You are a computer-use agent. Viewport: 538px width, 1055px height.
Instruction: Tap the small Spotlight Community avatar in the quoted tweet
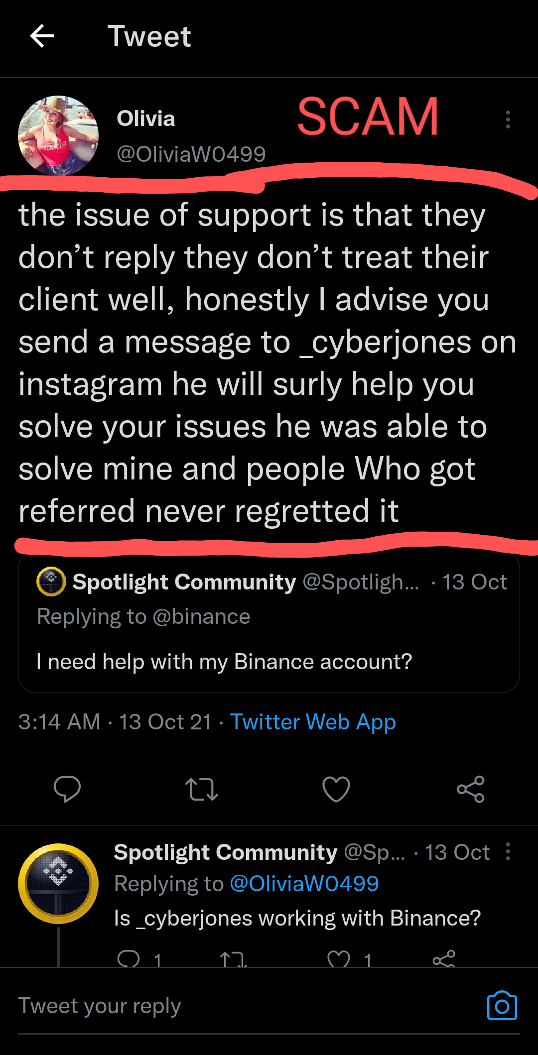point(51,582)
